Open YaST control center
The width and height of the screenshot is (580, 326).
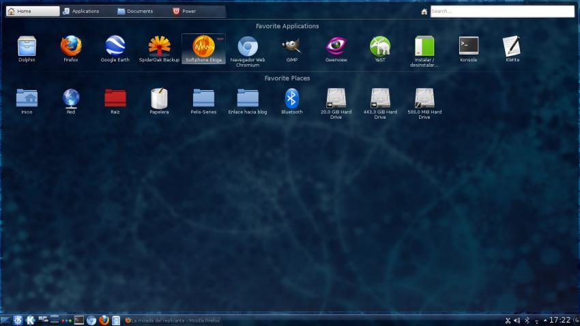(380, 49)
